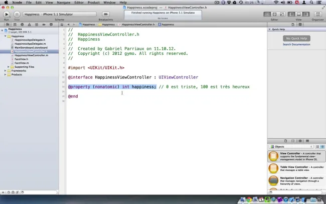Collapse the Happiness group folder

pyautogui.click(x=6, y=36)
